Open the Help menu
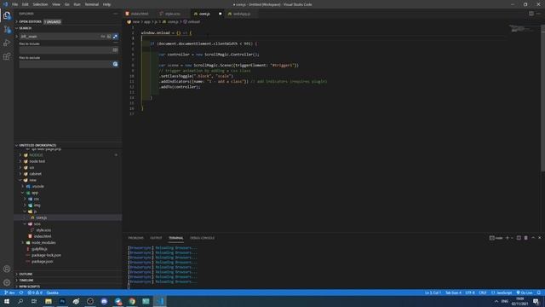 (106, 4)
